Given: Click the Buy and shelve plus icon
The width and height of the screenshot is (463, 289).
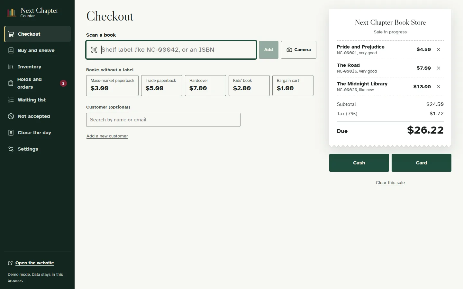Looking at the screenshot, I should tap(11, 50).
